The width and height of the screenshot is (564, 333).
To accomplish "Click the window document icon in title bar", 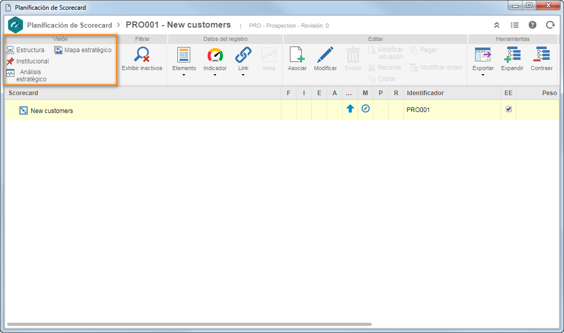I will [8, 8].
